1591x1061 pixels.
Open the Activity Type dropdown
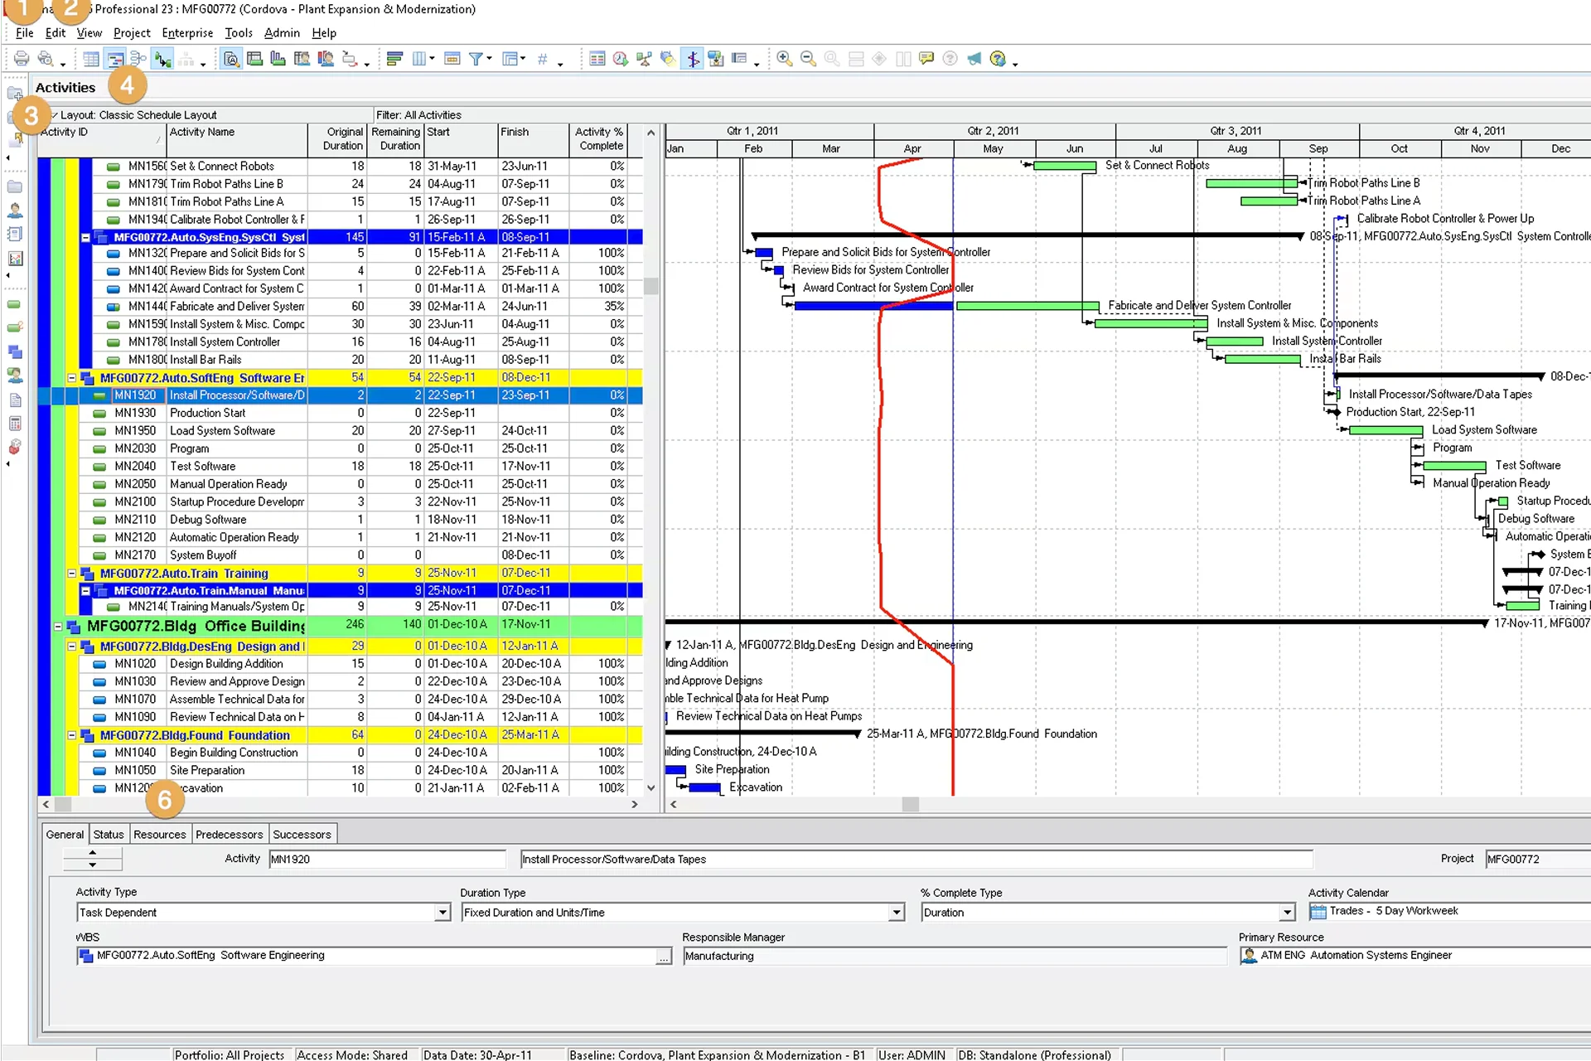click(x=442, y=913)
